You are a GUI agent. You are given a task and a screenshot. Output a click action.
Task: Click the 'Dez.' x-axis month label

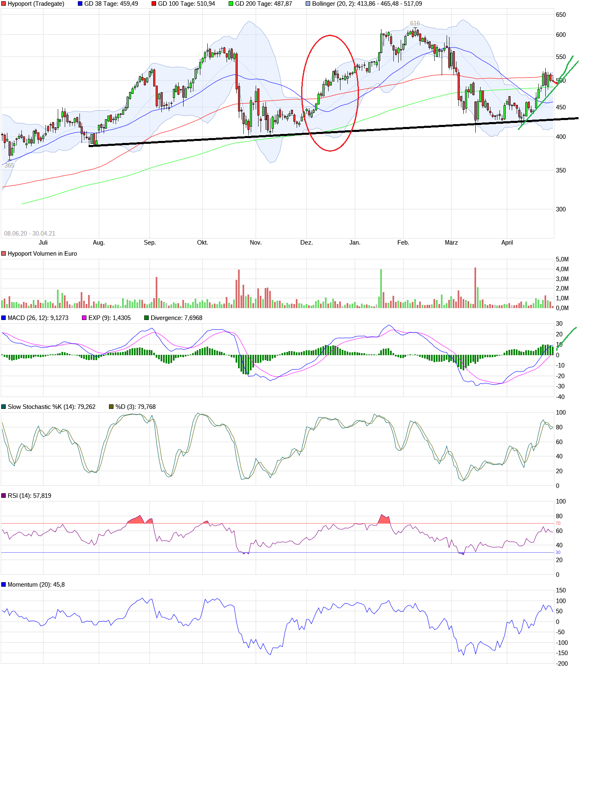tap(306, 243)
